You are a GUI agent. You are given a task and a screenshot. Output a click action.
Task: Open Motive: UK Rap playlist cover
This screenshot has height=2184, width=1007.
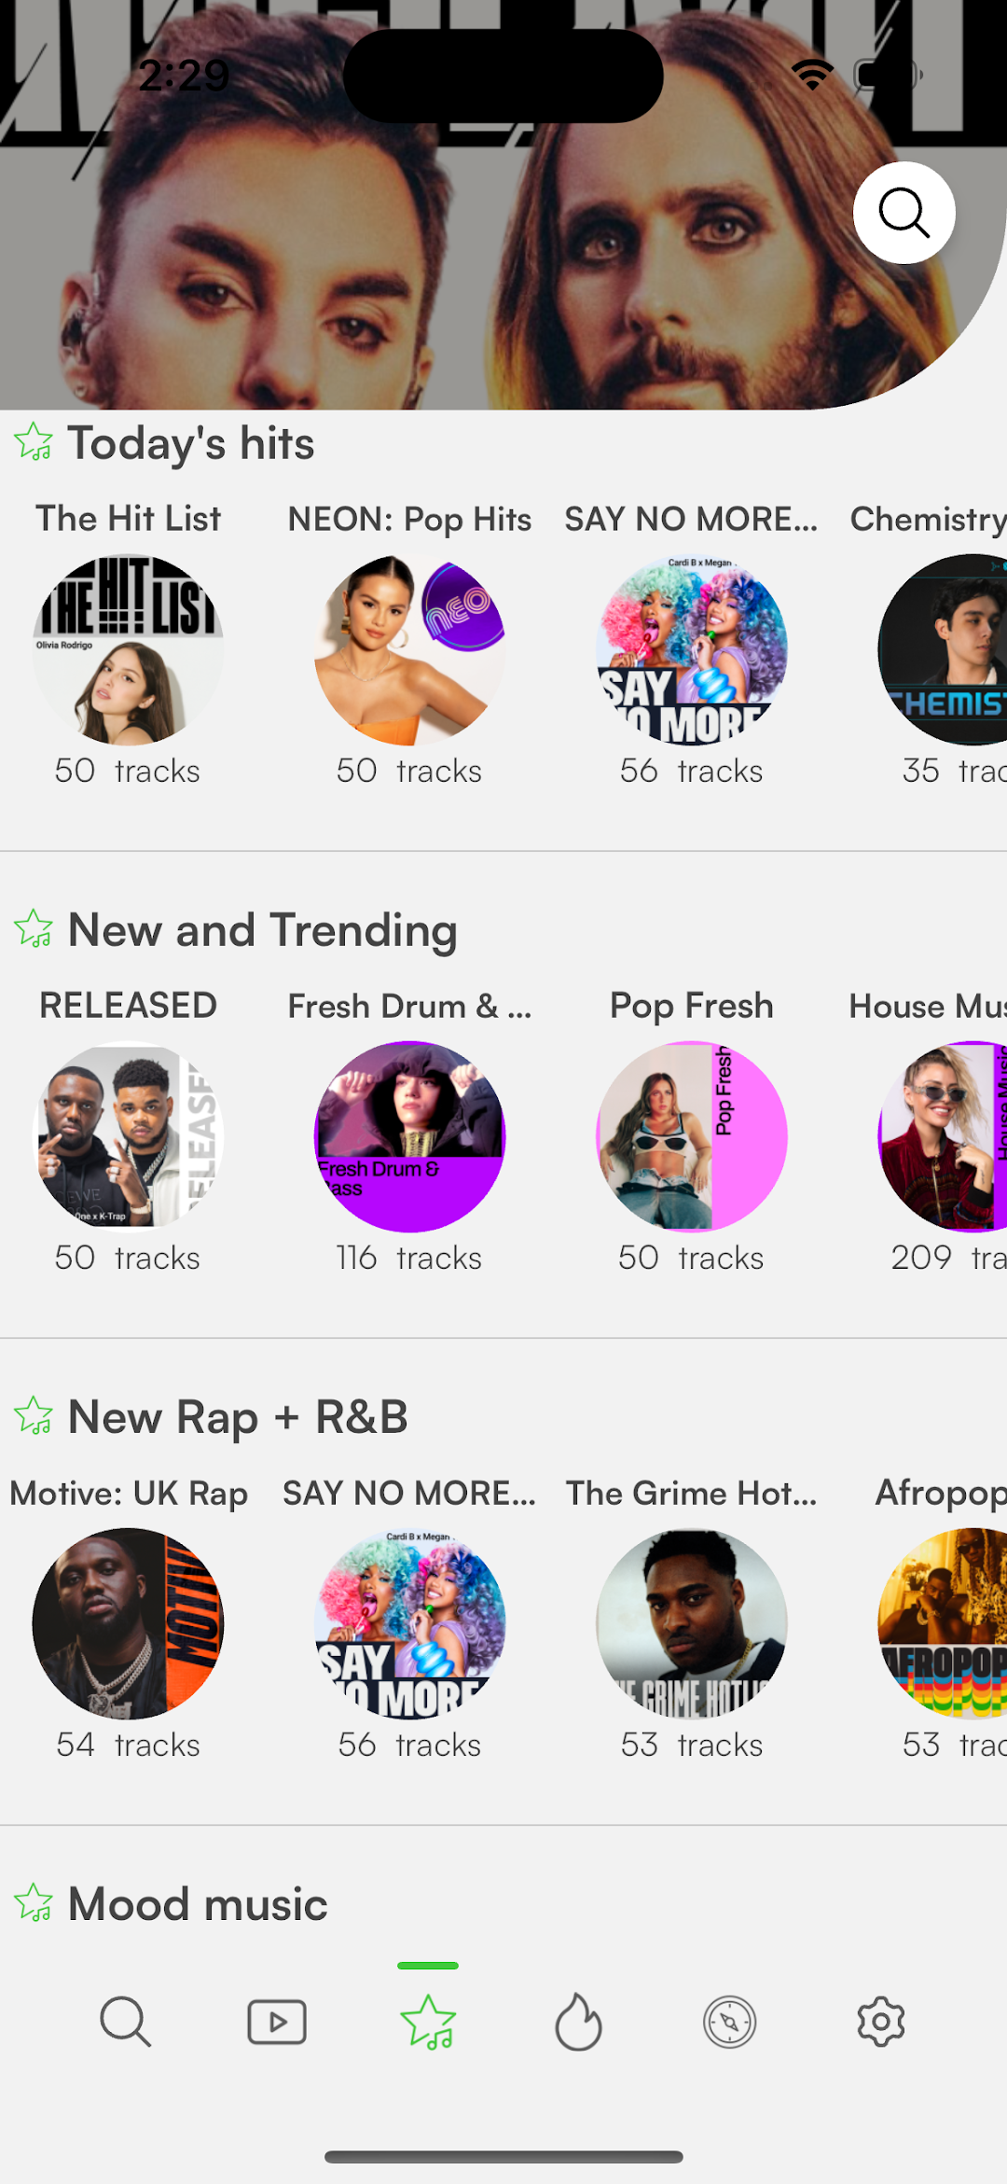point(128,1623)
